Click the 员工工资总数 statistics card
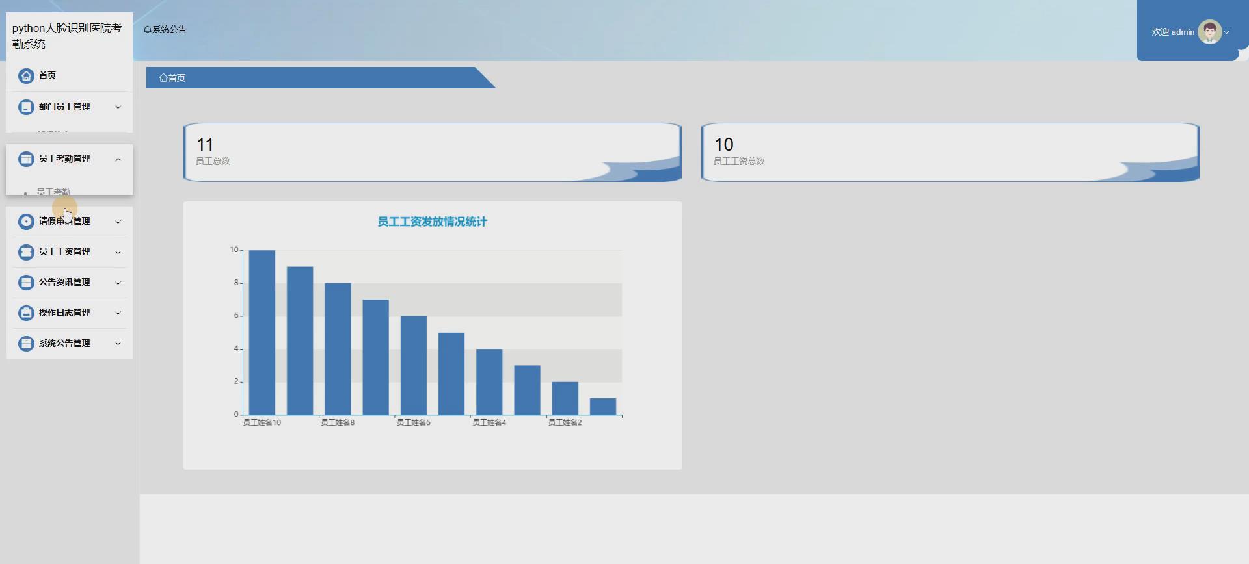This screenshot has height=564, width=1249. [950, 152]
